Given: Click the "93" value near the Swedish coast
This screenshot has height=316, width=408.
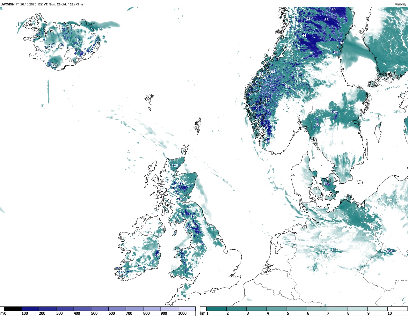Looking at the screenshot, I should pyautogui.click(x=342, y=43).
